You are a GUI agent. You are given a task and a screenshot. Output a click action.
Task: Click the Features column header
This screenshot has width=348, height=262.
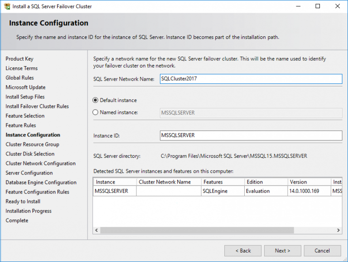point(223,182)
